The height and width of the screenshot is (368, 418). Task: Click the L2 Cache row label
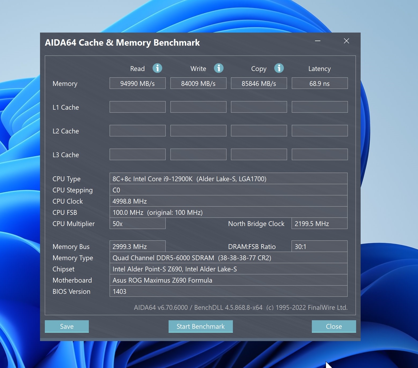[x=66, y=131]
